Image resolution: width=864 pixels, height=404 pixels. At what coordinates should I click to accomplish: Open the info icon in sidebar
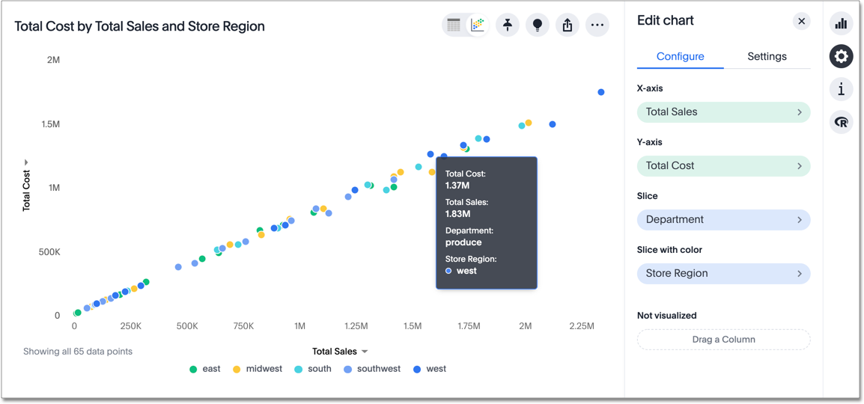842,89
